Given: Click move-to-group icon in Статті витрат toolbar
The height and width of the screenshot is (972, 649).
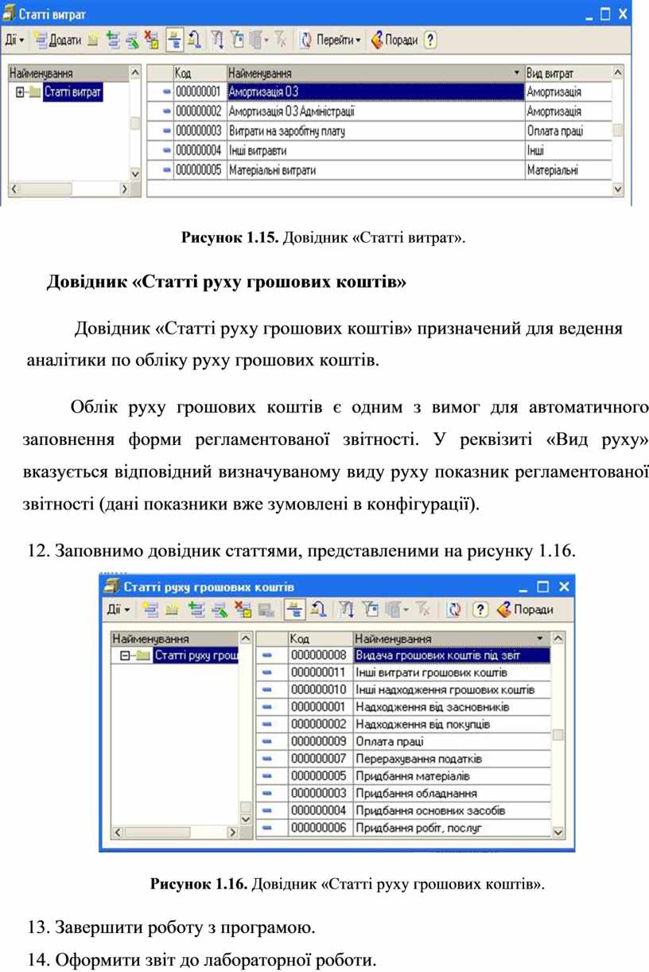Looking at the screenshot, I should (x=193, y=40).
